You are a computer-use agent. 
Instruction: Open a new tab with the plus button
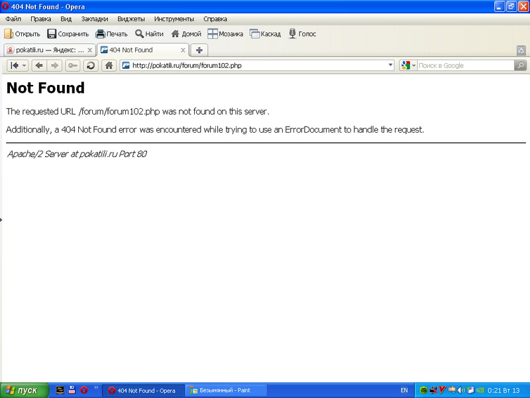[199, 50]
